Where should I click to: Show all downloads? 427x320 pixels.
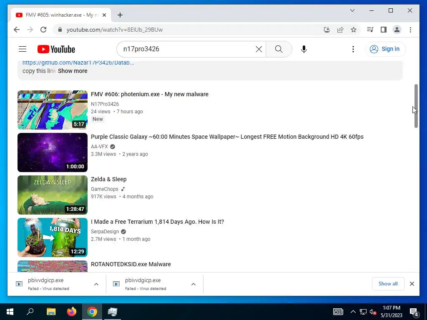pos(388,284)
